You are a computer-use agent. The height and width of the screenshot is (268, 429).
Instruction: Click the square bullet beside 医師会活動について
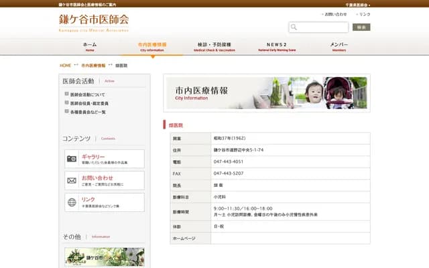pyautogui.click(x=66, y=94)
